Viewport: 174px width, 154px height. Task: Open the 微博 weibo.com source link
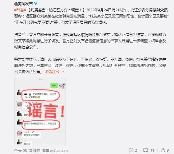tap(54, 151)
